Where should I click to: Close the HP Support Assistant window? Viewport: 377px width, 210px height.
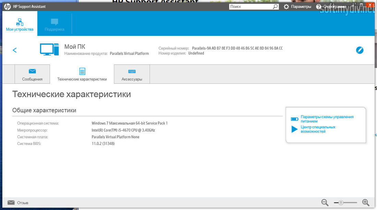(x=370, y=5)
